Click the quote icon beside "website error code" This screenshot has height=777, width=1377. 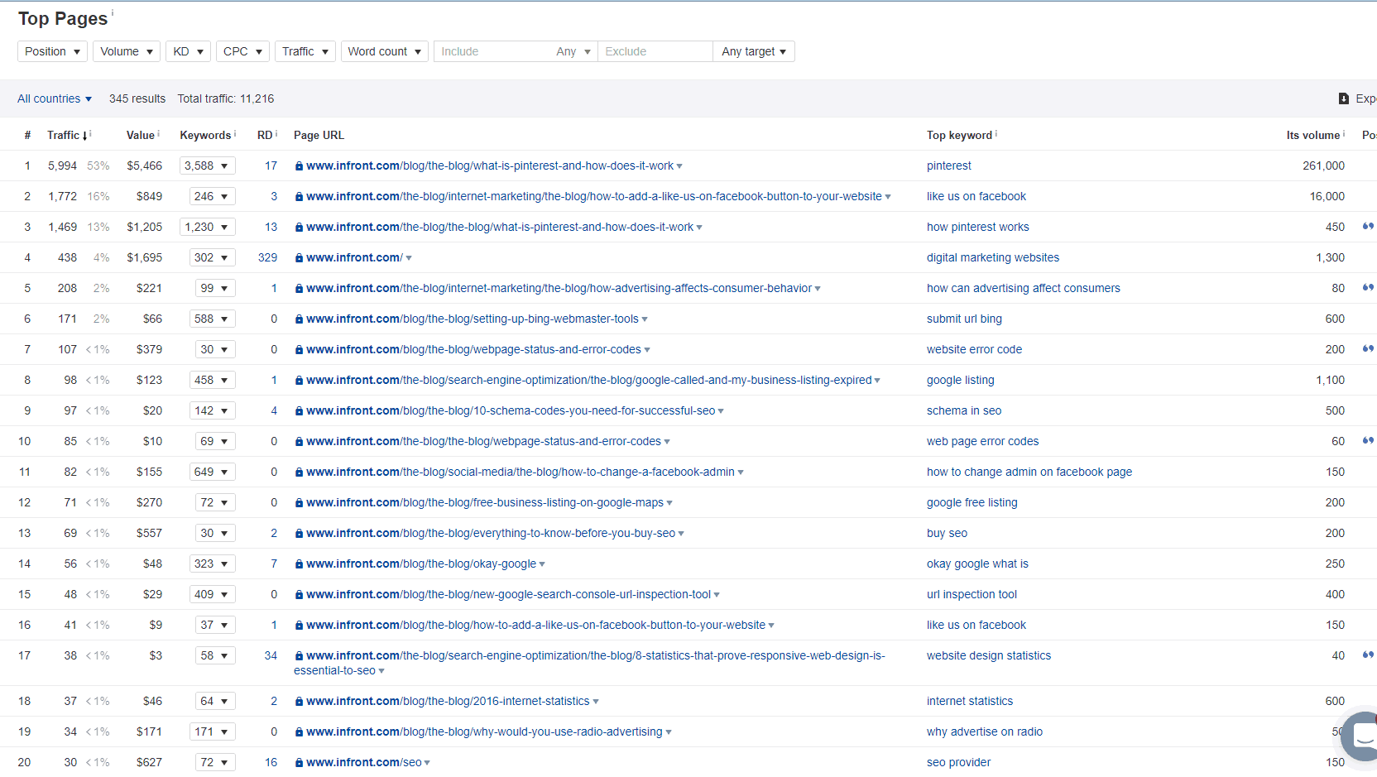pos(1368,348)
